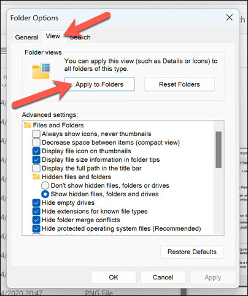248x296 pixels.
Task: Click the 'Folder views' group label
Action: coord(43,52)
